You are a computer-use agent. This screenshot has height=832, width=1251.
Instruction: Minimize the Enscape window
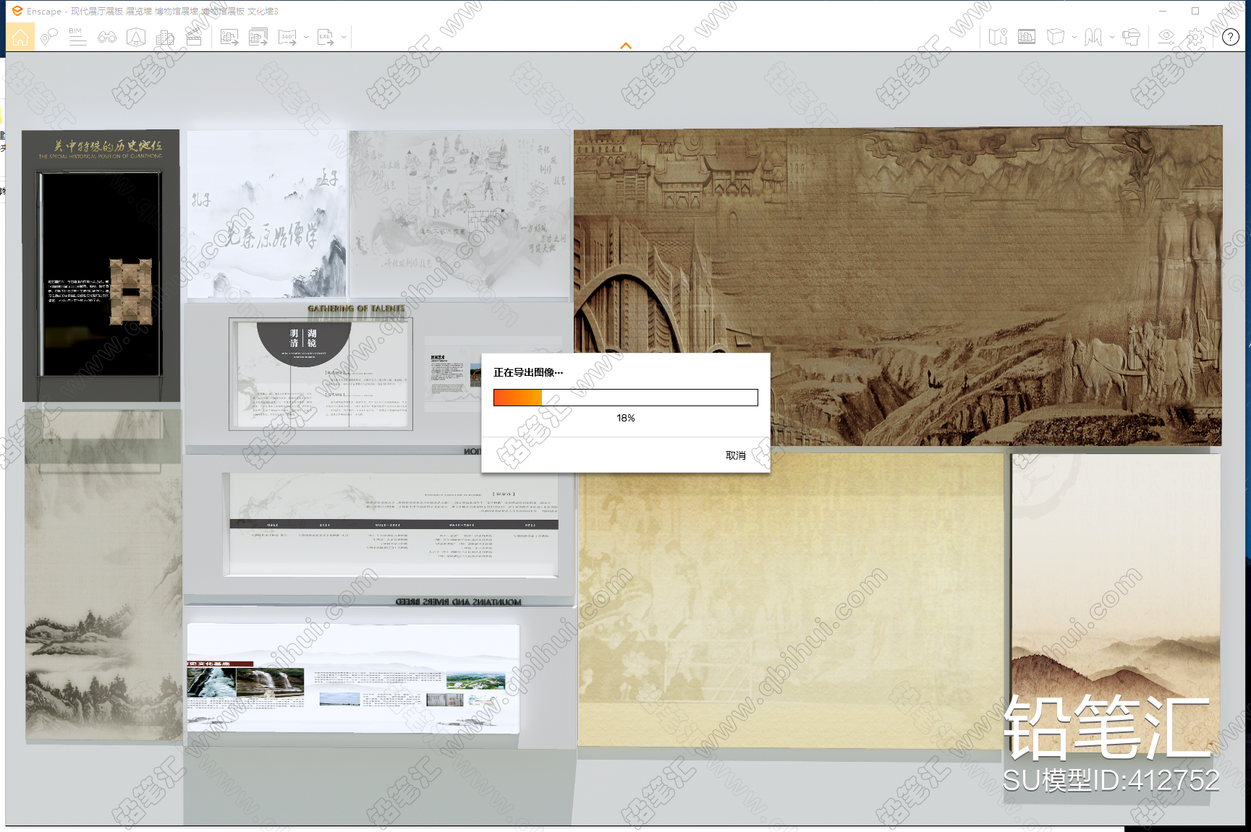(x=1163, y=11)
